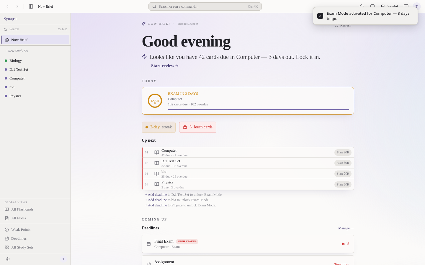Screen dimensions: 425x265
Task: Open Weak Points view
Action: (x=35, y=230)
